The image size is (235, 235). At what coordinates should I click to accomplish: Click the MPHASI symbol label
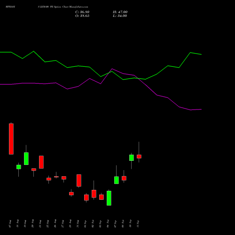pyautogui.click(x=10, y=7)
